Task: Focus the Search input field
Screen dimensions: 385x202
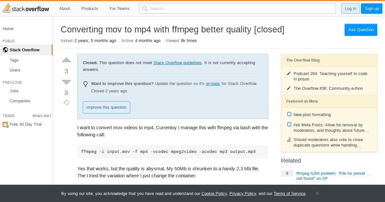Action: coord(237,9)
